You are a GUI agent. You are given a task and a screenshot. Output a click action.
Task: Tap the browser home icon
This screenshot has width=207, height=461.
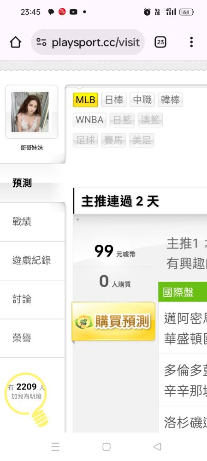pos(16,42)
